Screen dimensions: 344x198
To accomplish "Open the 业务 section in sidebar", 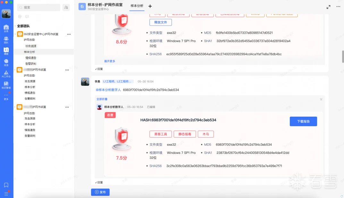I will point(6,28).
